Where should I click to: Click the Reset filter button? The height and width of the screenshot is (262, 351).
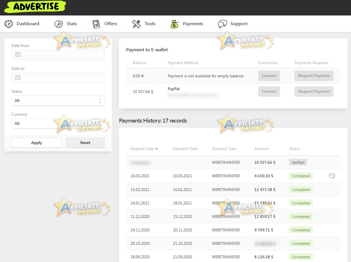tap(85, 143)
